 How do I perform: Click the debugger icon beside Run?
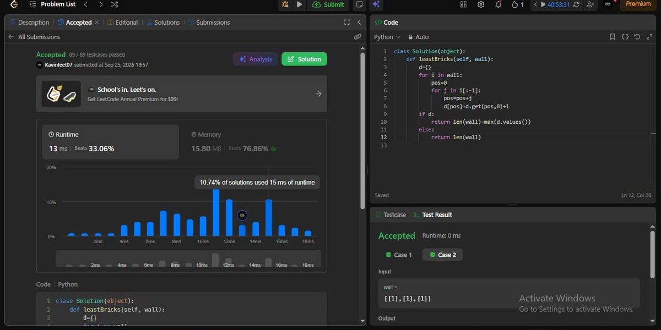coord(285,4)
